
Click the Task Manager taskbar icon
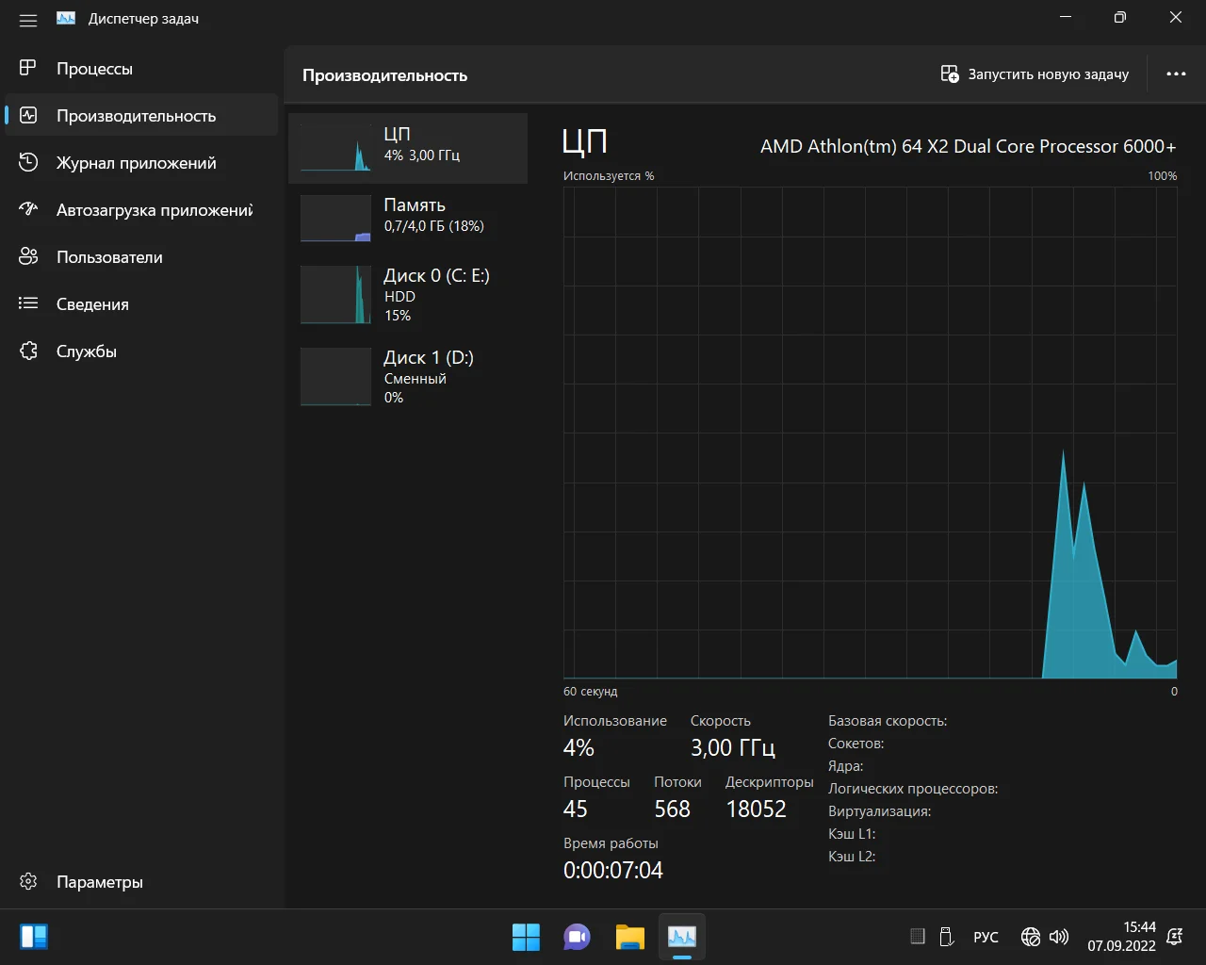[681, 937]
